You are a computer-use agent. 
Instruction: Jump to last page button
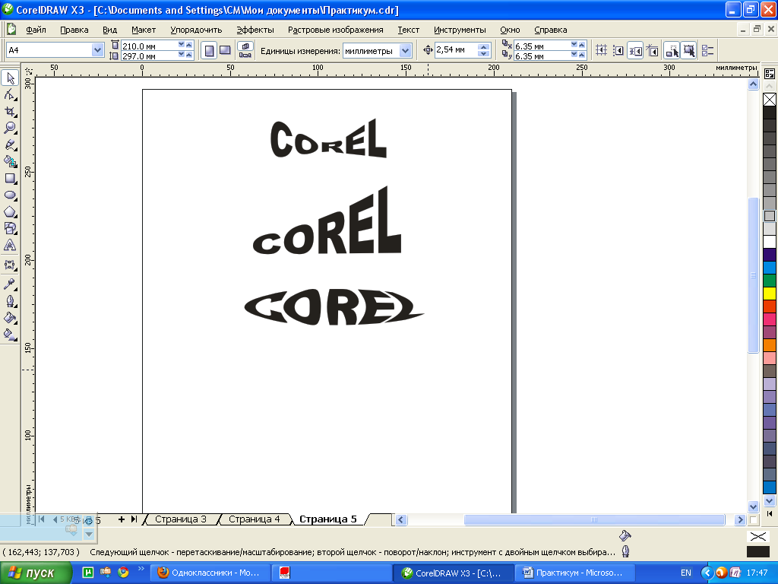click(x=134, y=519)
